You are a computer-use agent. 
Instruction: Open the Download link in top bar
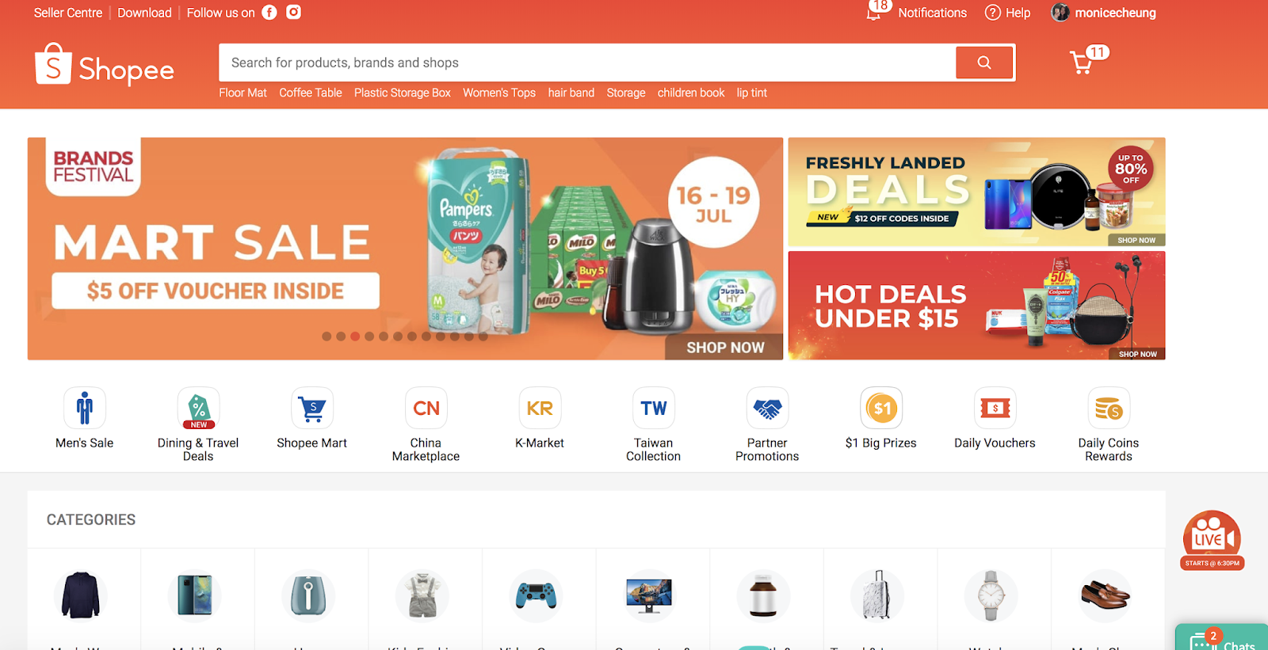pyautogui.click(x=144, y=13)
